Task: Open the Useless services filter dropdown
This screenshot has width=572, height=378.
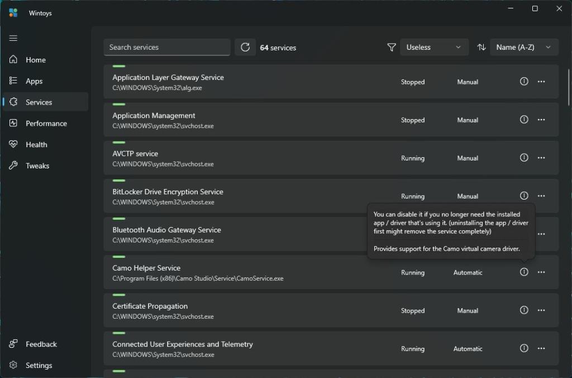Action: 434,47
